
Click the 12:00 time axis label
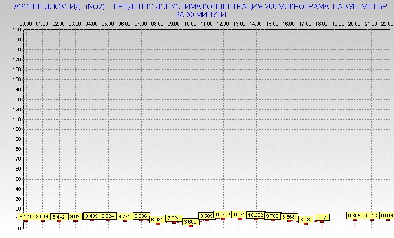coord(223,23)
